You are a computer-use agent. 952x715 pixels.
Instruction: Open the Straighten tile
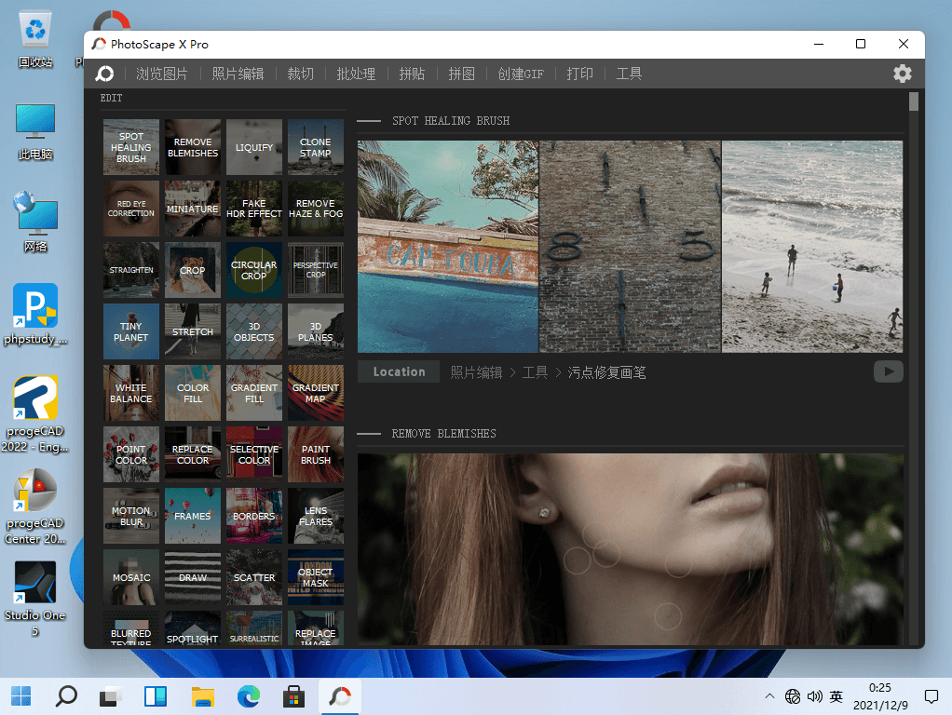pyautogui.click(x=131, y=270)
